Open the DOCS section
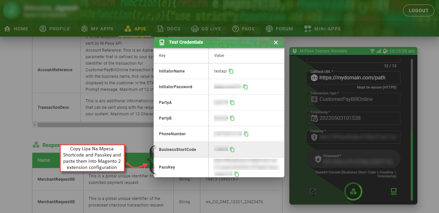This screenshot has width=439, height=213. pyautogui.click(x=169, y=29)
